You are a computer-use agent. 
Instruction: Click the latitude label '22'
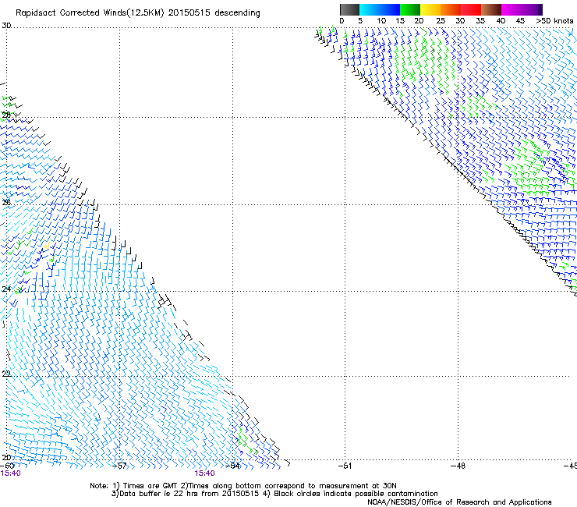pos(6,374)
